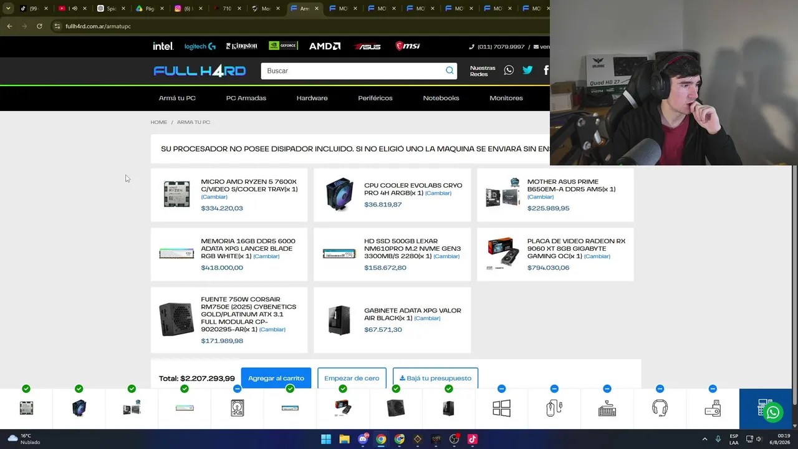
Task: Click Cambiar for the Lexar NM610PRO SSD
Action: (446, 256)
